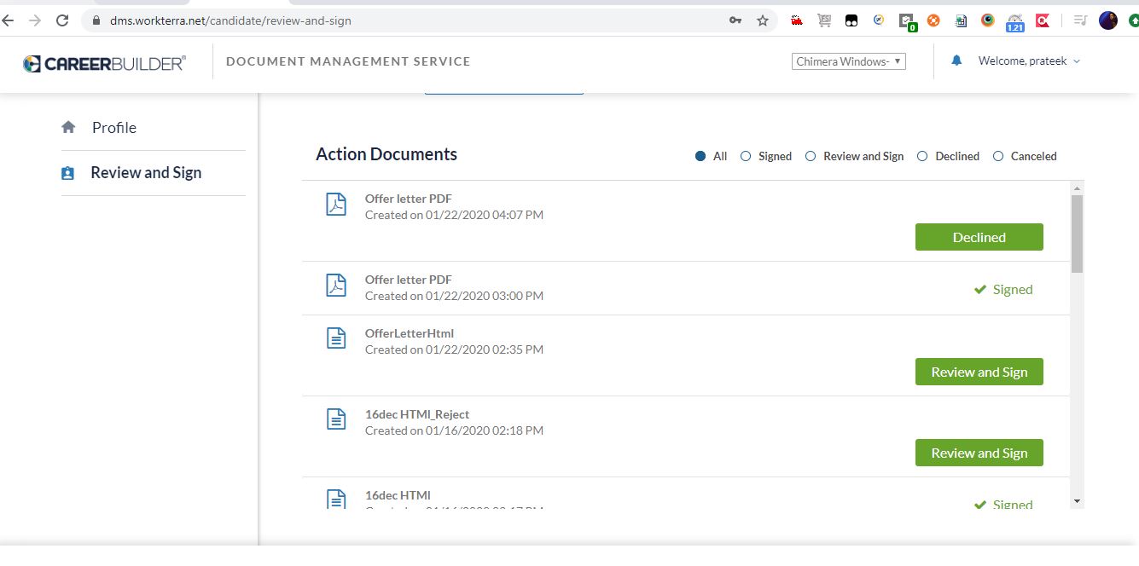Click document icon for 16dec HTMl_Reject
The image size is (1139, 566).
pyautogui.click(x=337, y=419)
